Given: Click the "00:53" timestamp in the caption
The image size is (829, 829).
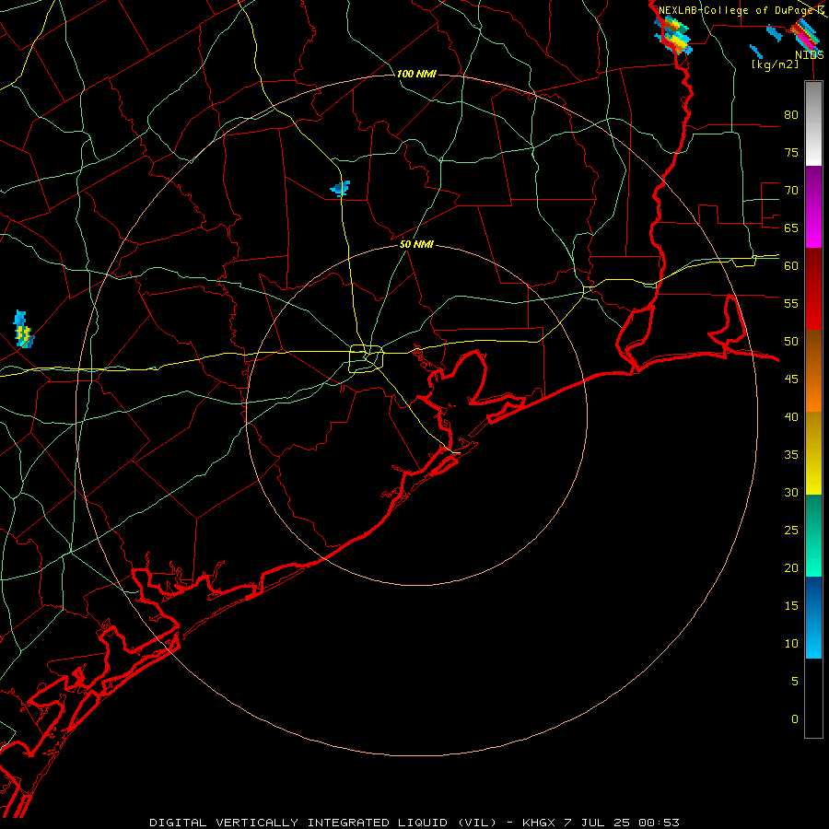Looking at the screenshot, I should click(659, 823).
